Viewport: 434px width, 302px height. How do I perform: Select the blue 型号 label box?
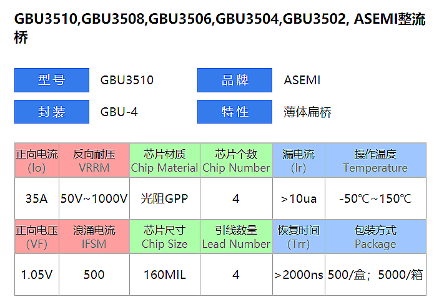pyautogui.click(x=52, y=80)
